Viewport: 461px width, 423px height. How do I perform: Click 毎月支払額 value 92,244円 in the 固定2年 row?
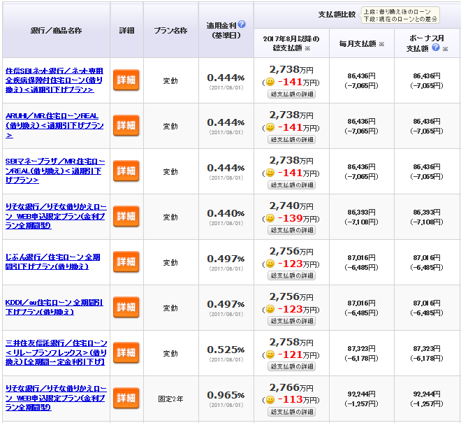click(x=361, y=394)
